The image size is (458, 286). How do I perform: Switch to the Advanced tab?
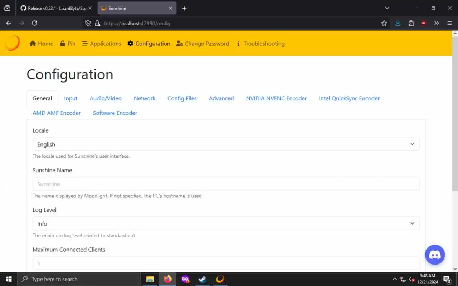pyautogui.click(x=221, y=98)
